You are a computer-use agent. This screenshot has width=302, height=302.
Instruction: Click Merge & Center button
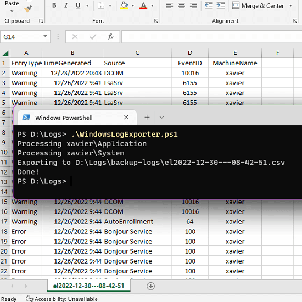click(x=258, y=6)
